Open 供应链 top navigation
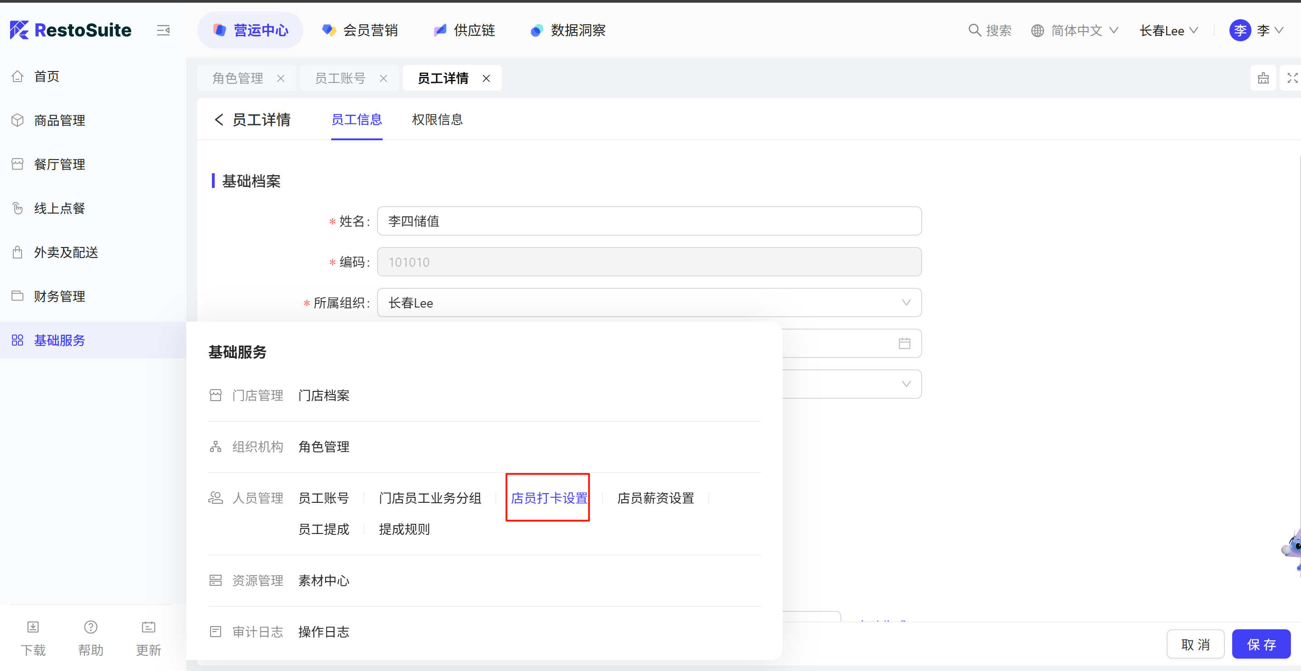This screenshot has width=1301, height=671. click(465, 30)
